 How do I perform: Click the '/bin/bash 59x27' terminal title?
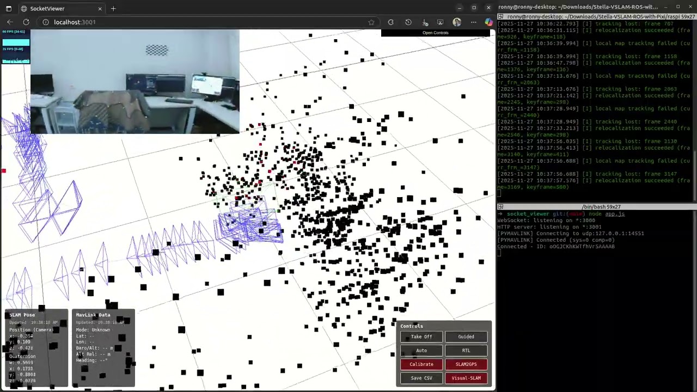(601, 207)
